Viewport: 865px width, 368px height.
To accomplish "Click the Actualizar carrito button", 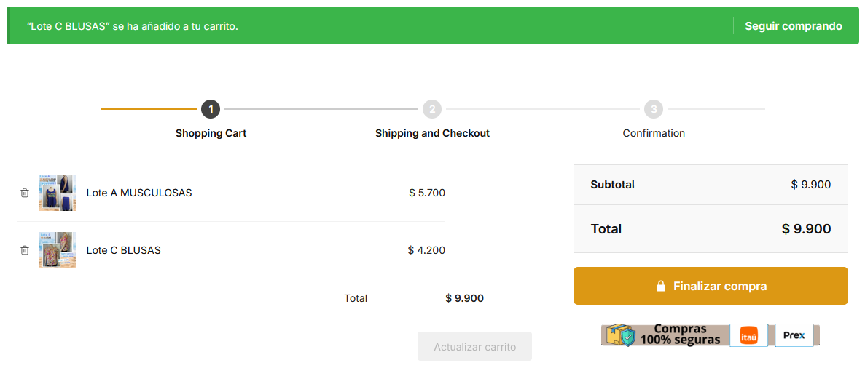I will coord(474,347).
